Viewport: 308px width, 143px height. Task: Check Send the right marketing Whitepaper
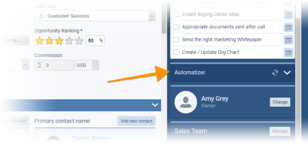[176, 39]
